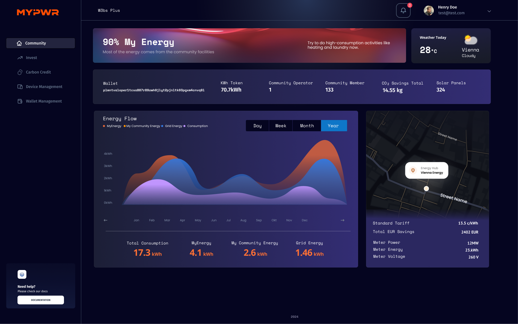518x324 pixels.
Task: Click the DOCUMENTATION button
Action: coord(40,300)
